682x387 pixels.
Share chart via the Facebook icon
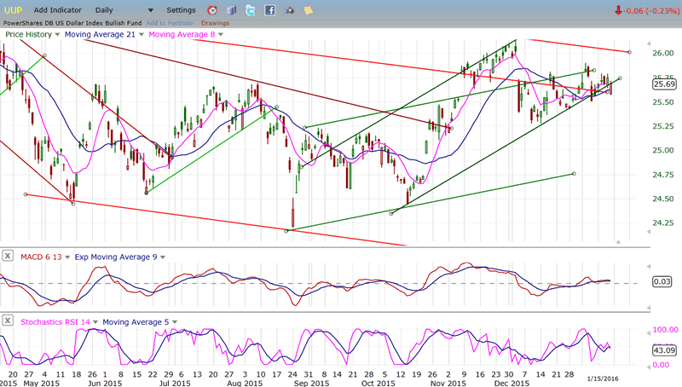tap(269, 10)
